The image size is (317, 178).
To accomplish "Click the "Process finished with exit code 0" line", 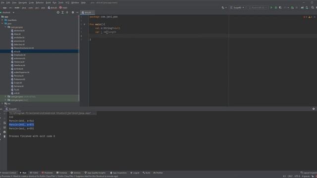I will [x=32, y=136].
